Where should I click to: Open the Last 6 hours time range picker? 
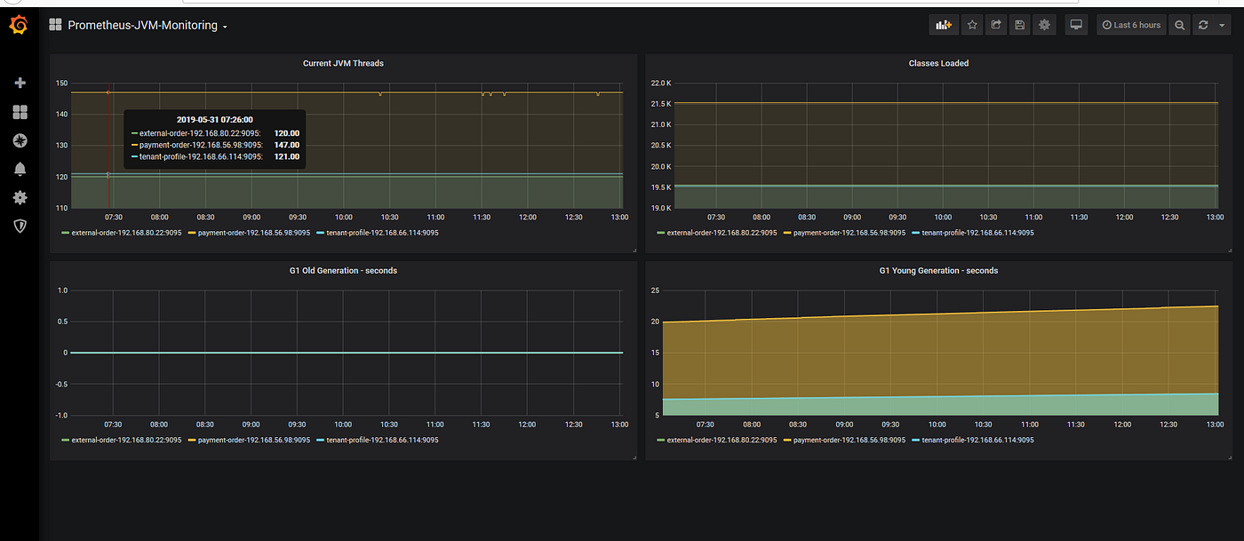pos(1130,24)
